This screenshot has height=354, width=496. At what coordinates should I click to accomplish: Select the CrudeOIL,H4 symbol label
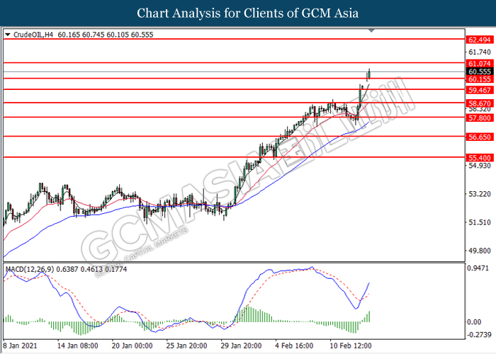click(35, 34)
